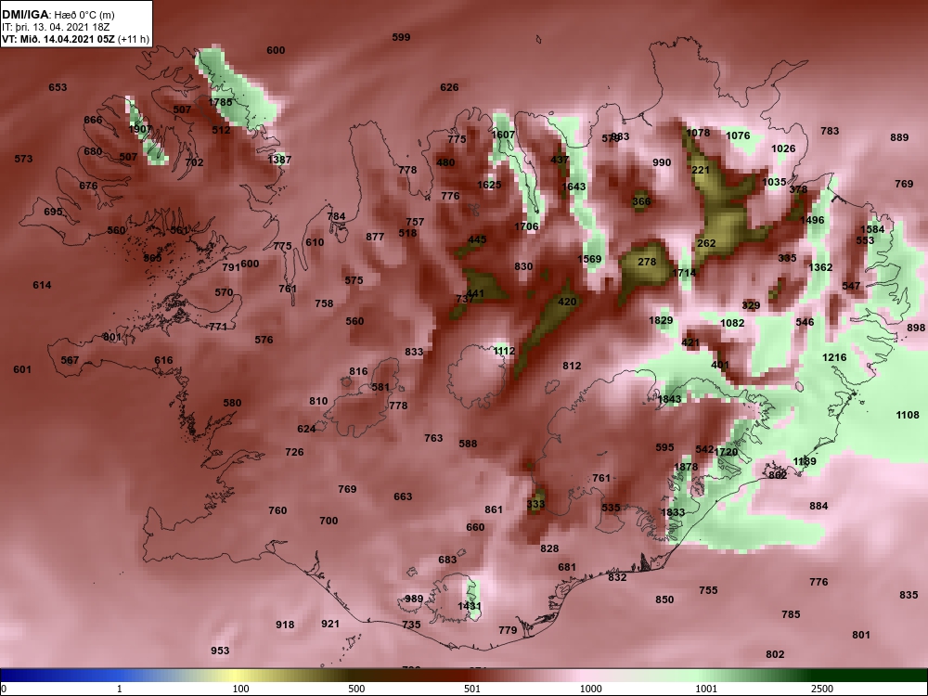Select the 1431 value in the south
The height and width of the screenshot is (696, 928).
(470, 606)
